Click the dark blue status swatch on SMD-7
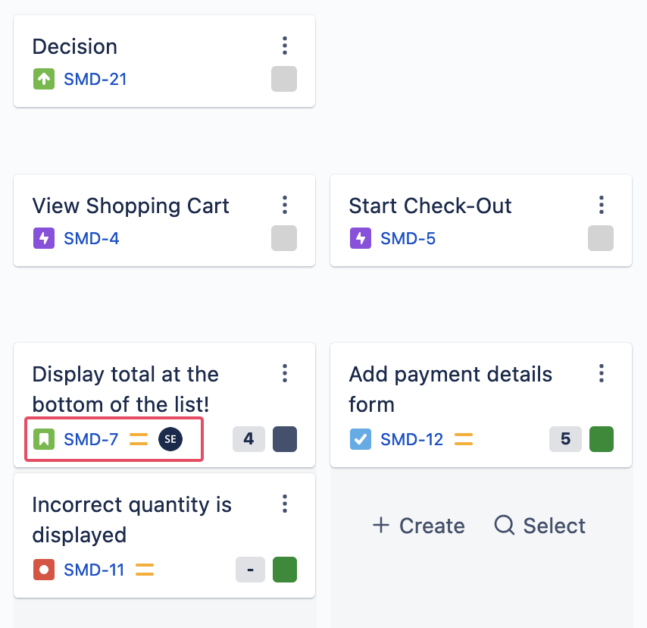The image size is (647, 628). pos(284,438)
